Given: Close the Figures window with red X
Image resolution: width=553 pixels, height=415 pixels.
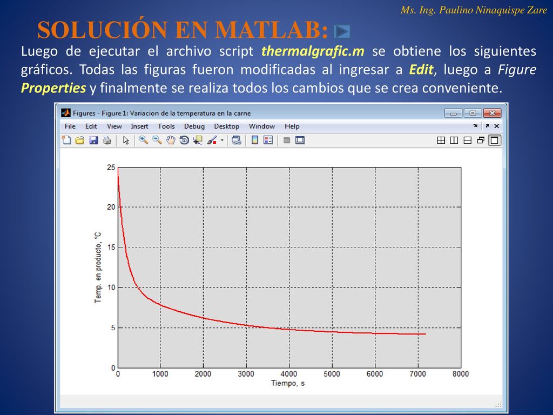Looking at the screenshot, I should [492, 113].
